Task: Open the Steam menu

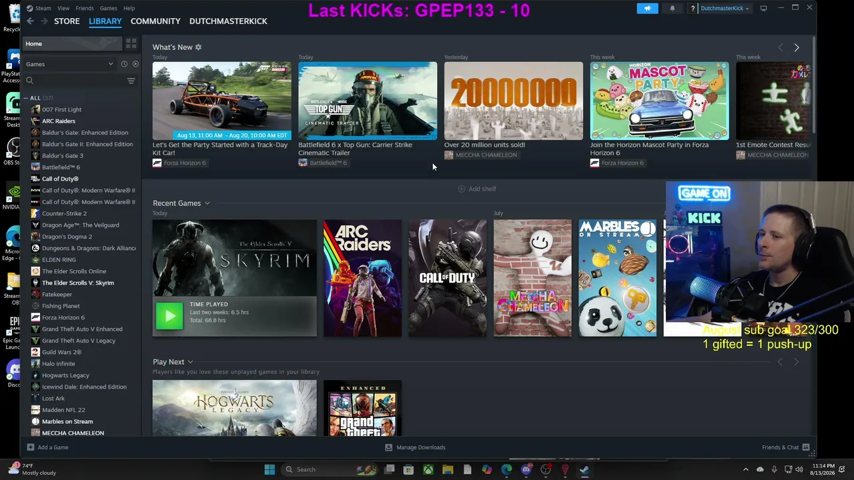Action: [x=43, y=8]
